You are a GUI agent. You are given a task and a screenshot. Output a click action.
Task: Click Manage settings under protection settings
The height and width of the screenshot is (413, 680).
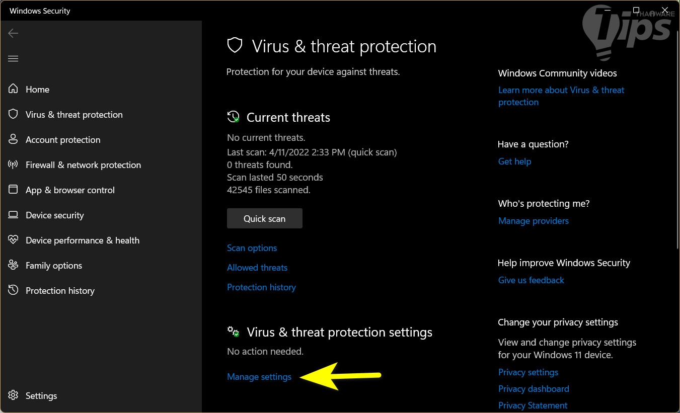(x=259, y=377)
